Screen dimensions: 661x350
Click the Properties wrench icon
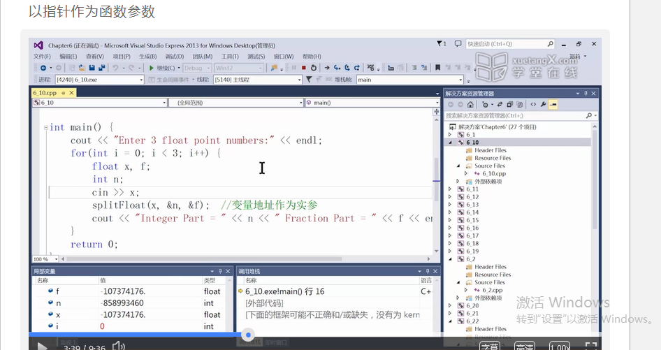[543, 105]
